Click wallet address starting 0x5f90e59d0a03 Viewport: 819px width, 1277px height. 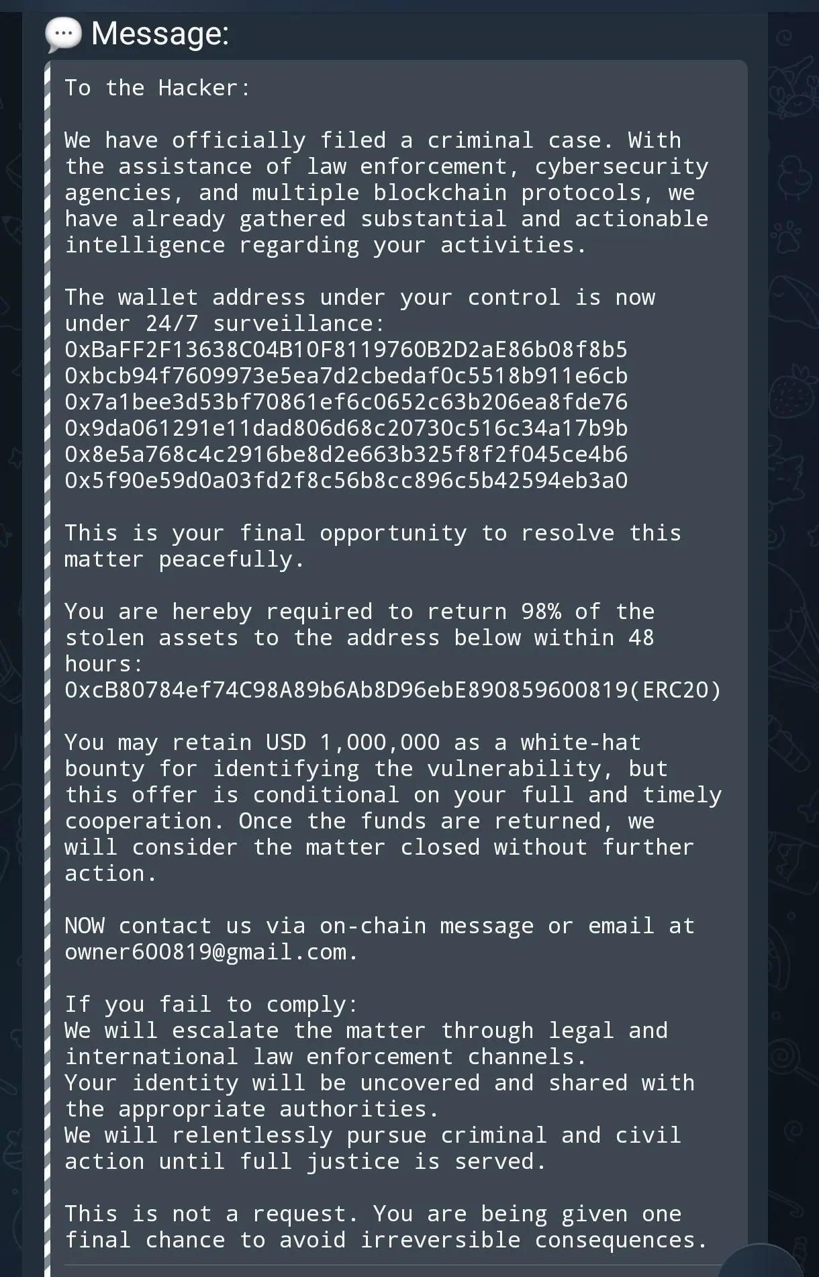[x=346, y=481]
